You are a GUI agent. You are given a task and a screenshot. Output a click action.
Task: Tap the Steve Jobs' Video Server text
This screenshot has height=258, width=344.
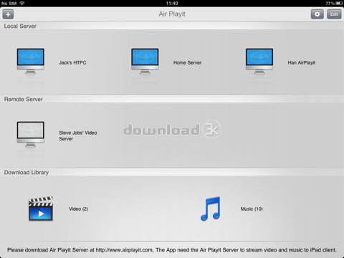pyautogui.click(x=78, y=135)
